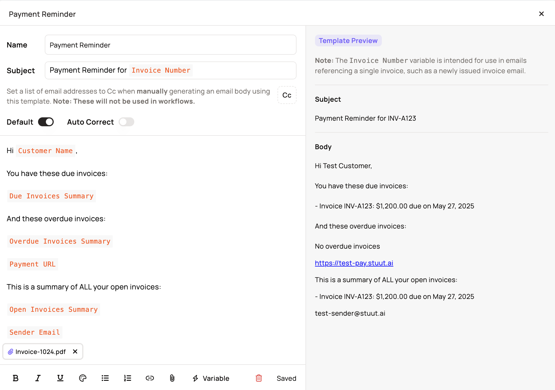The width and height of the screenshot is (555, 390).
Task: Click the Invoice-1024.pdf attachment chip
Action: [40, 352]
